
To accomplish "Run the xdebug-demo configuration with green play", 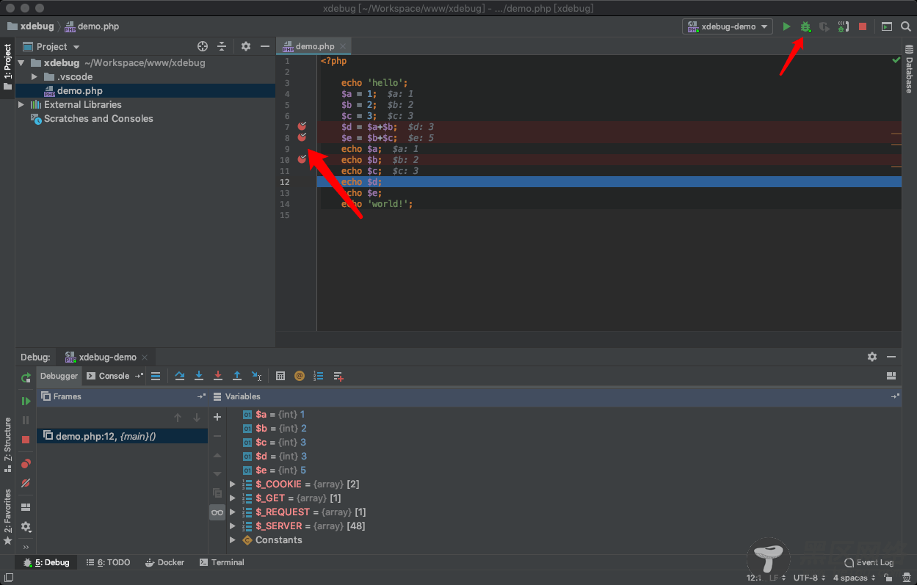I will coord(786,26).
